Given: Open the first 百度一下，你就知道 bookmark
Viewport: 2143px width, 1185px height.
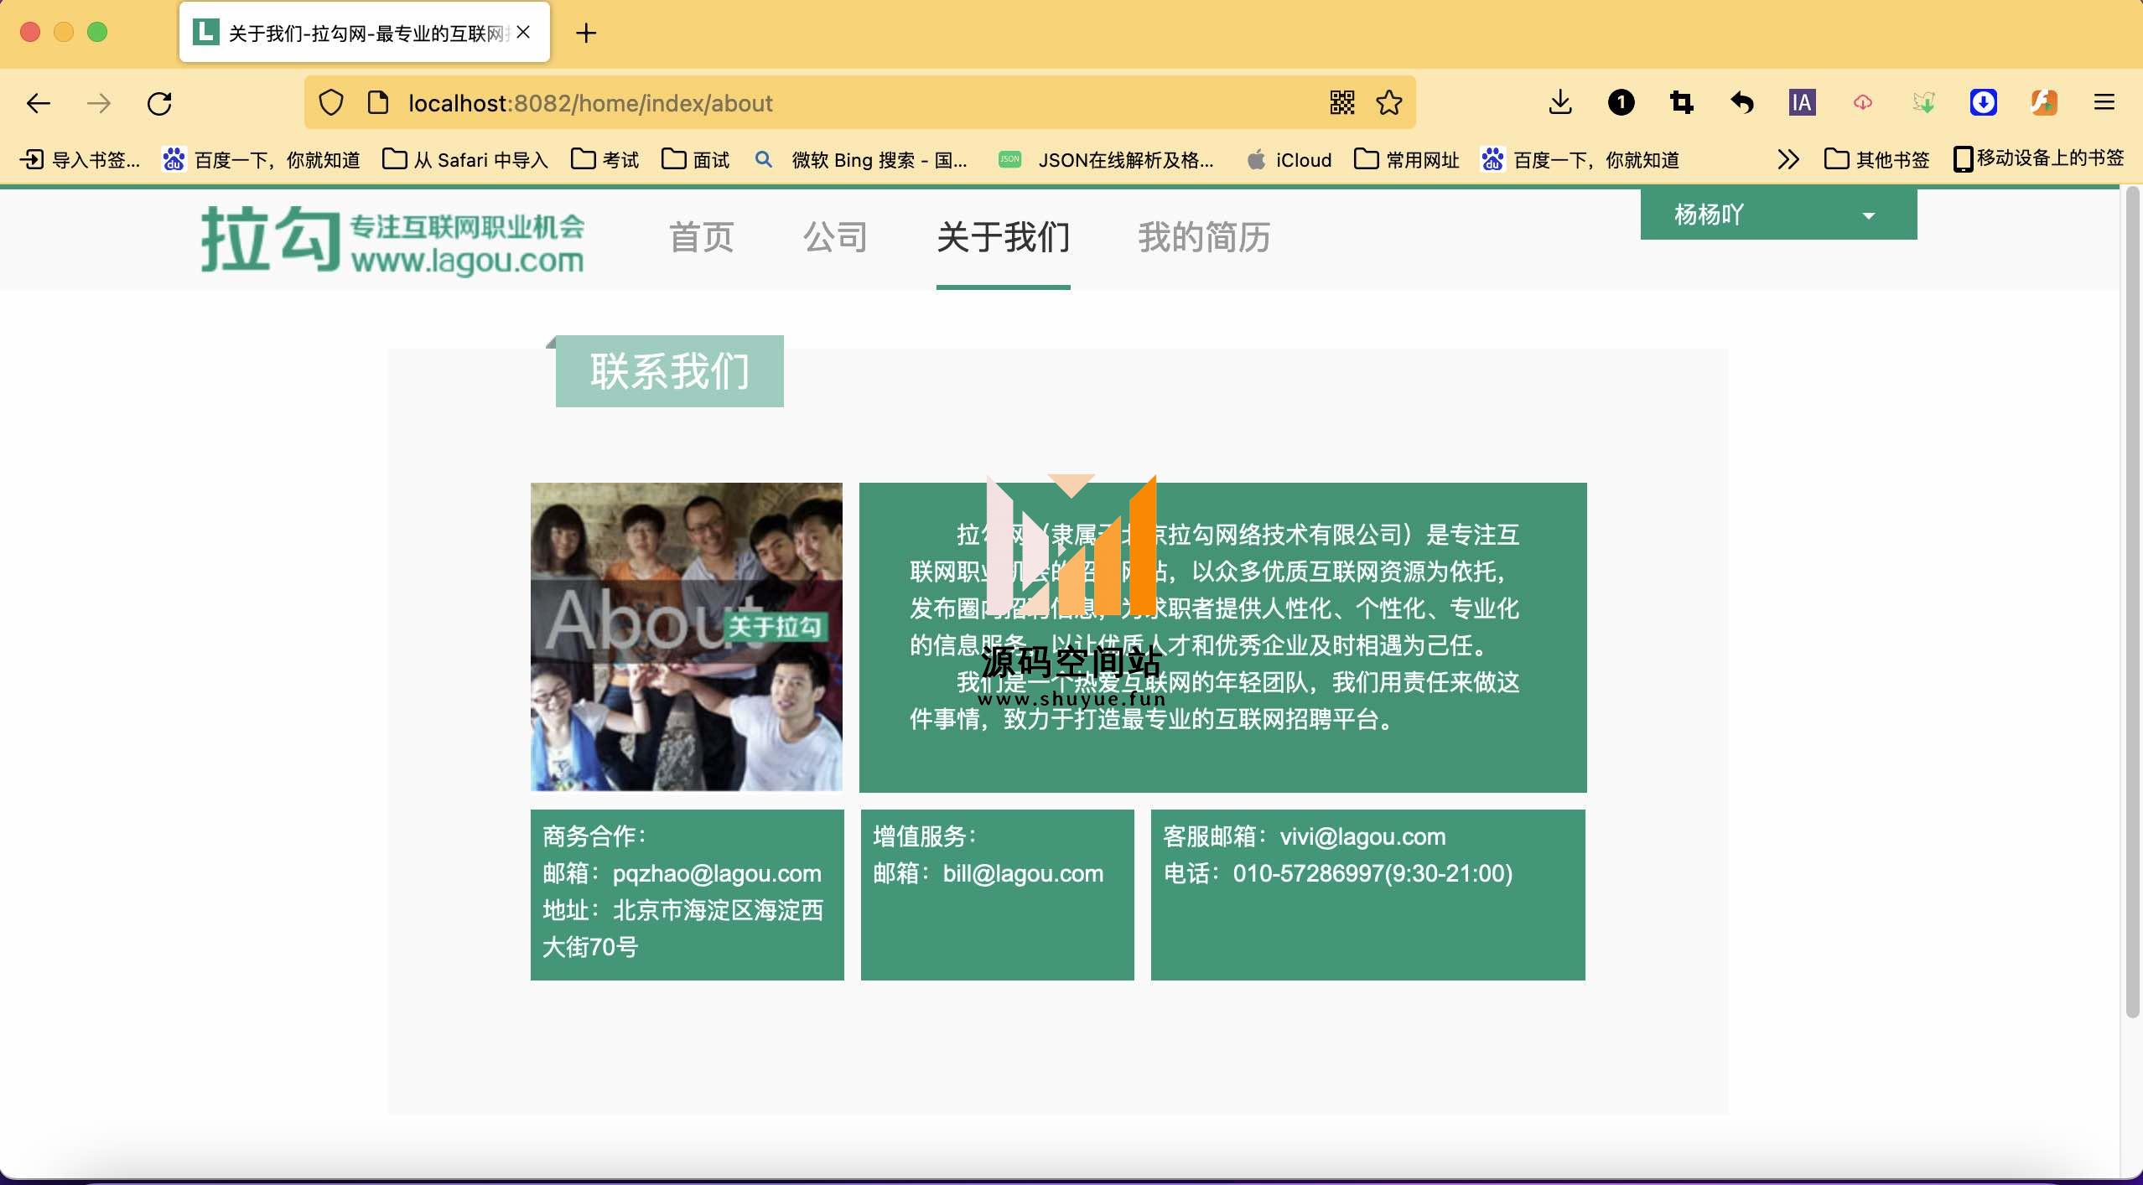Looking at the screenshot, I should (262, 159).
